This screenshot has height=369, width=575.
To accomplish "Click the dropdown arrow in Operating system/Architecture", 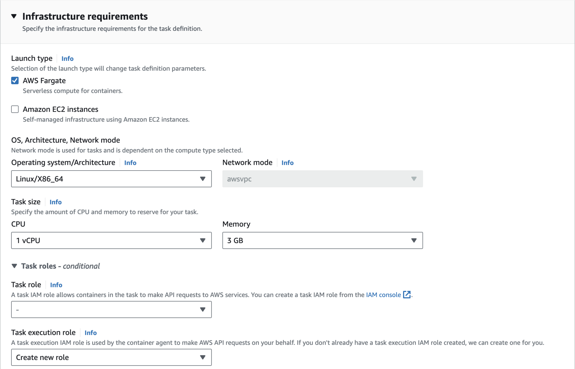I will click(202, 179).
